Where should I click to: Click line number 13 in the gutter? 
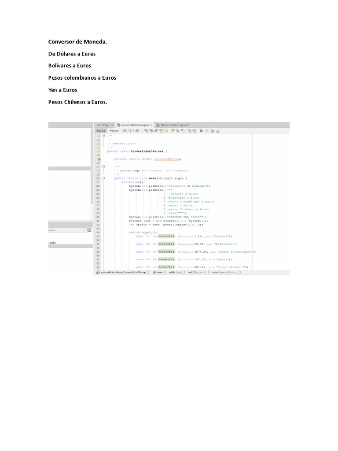pos(98,152)
